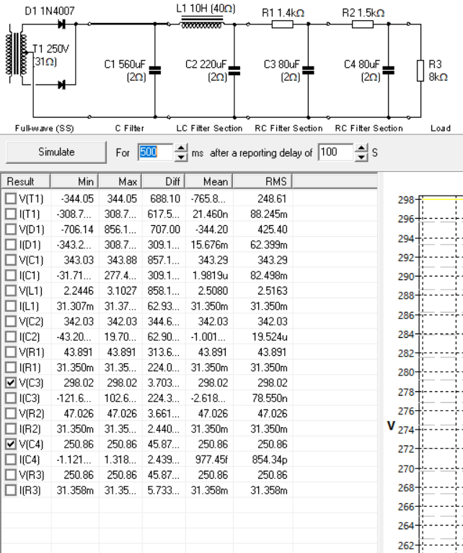Enable the I(C3) plot checkbox
The image size is (463, 553).
point(11,399)
